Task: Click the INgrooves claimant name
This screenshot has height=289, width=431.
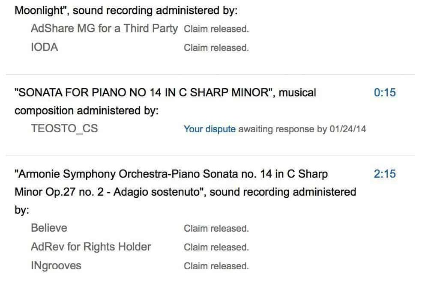Action: pyautogui.click(x=56, y=266)
